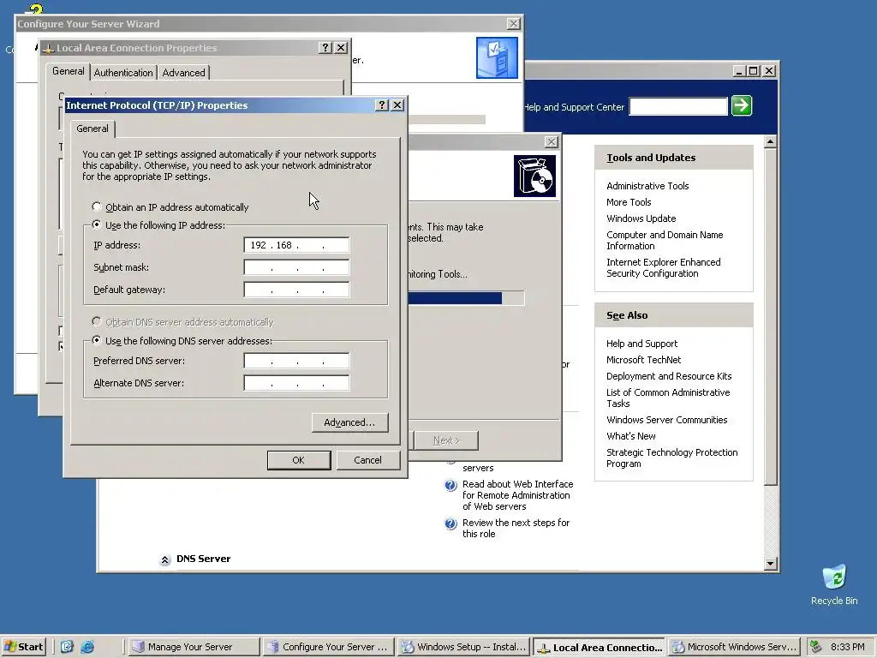
Task: Click Show Desktop quick launch icon
Action: coord(67,647)
